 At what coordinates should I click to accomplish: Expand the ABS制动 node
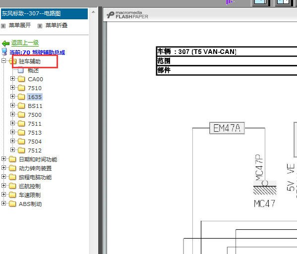tap(3, 203)
